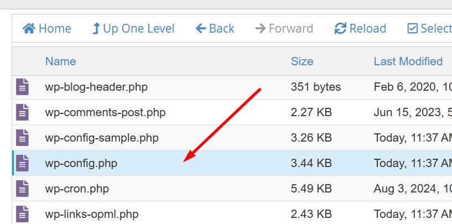This screenshot has width=452, height=224.
Task: Click the wp-config.php file icon
Action: pyautogui.click(x=22, y=163)
